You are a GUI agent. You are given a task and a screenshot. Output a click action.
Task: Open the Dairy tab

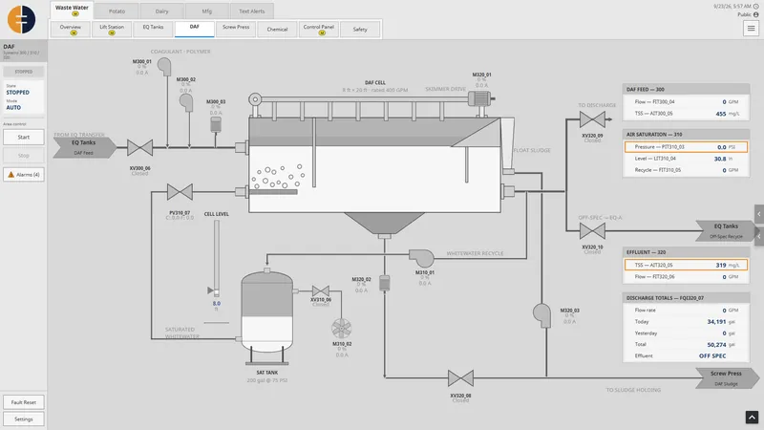(161, 11)
